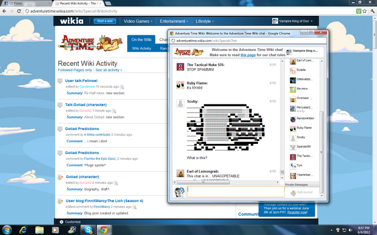This screenshot has height=235, width=377.
Task: Select Me-mow in the chat user list
Action: tap(302, 89)
